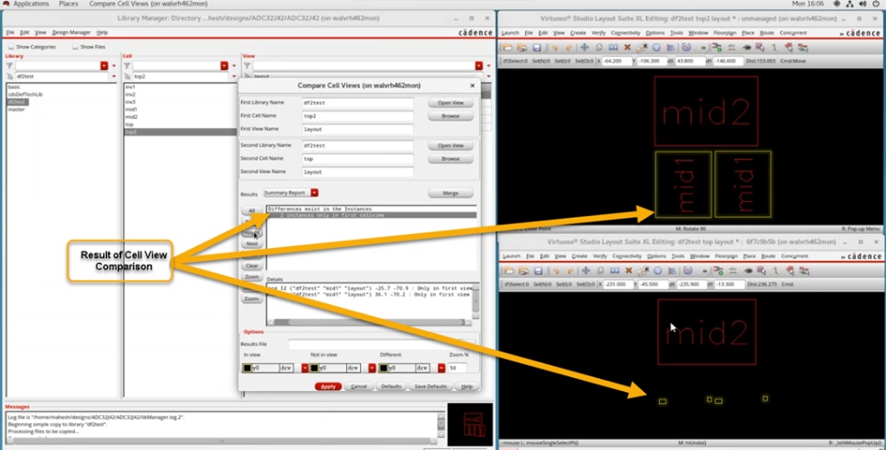Click the Open folder icon in top layout toolbar
Viewport: 886px width, 450px height.
509,271
